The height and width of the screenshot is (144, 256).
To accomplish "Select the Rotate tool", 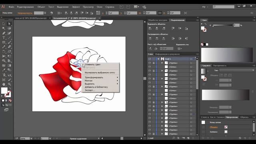I will [4, 52].
